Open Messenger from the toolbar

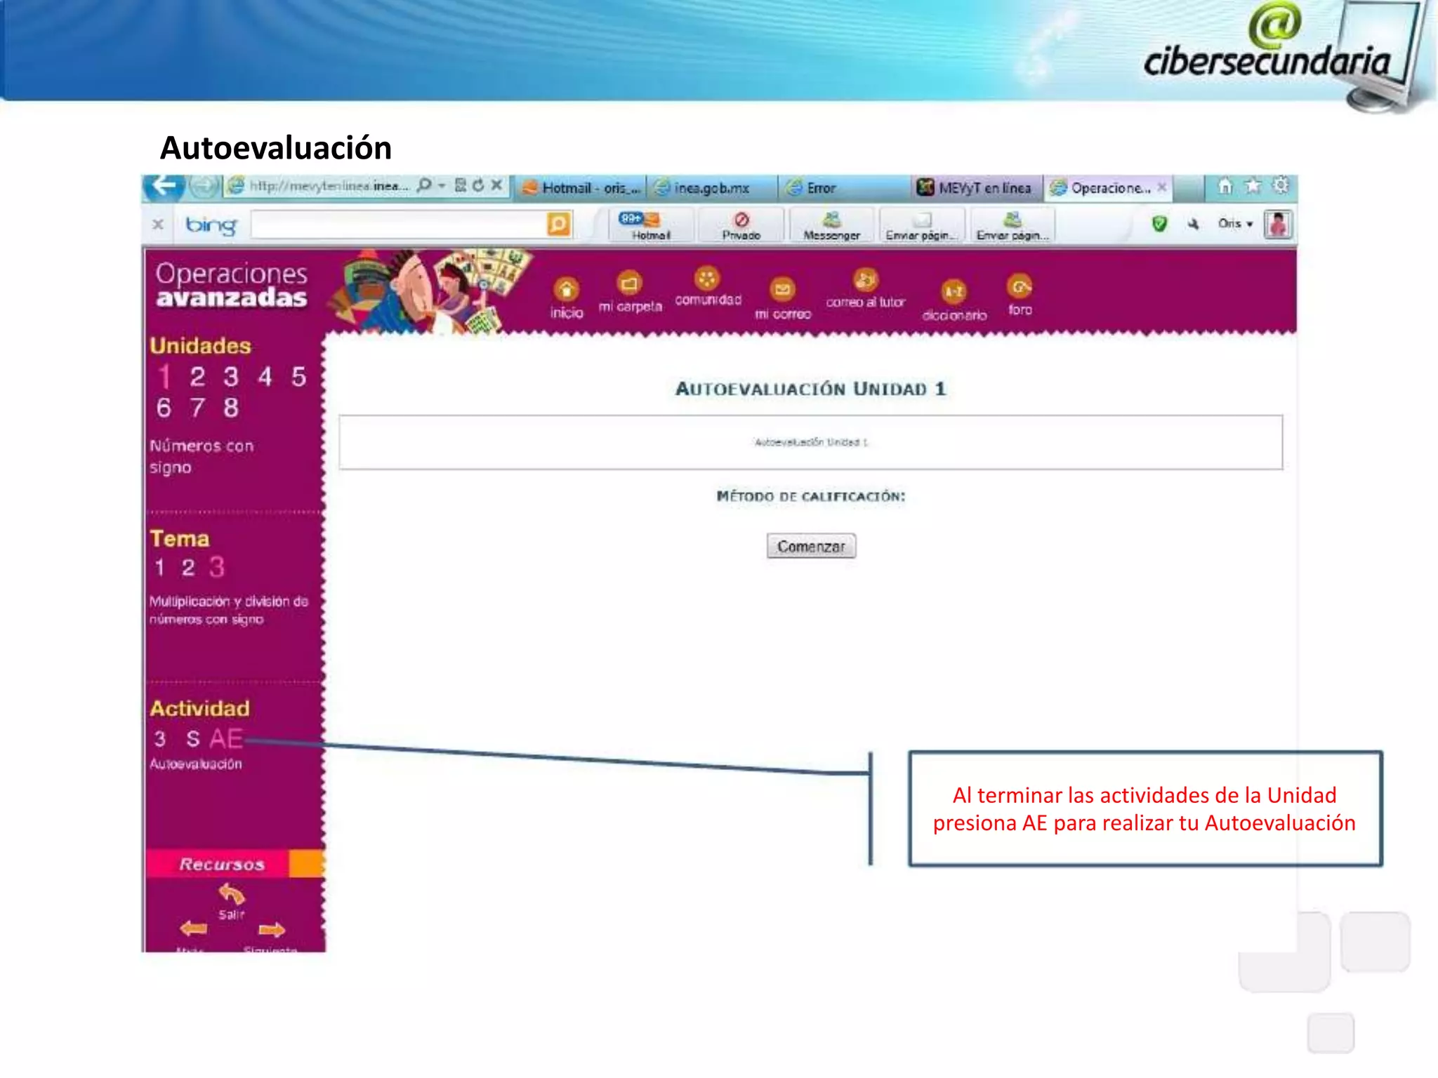pyautogui.click(x=831, y=226)
